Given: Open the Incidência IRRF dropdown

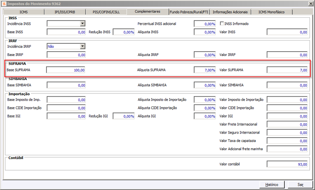Looking at the screenshot, I should tap(82, 46).
